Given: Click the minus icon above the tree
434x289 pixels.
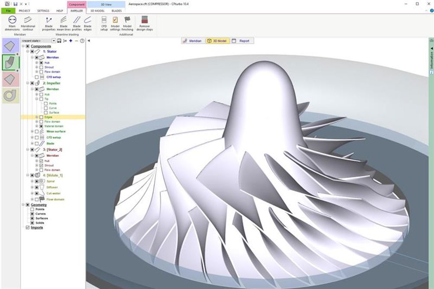Looking at the screenshot, I should [76, 41].
